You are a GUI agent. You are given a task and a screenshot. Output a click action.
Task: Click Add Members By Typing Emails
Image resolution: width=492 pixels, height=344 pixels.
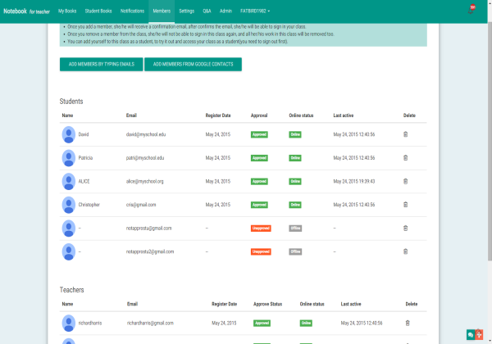coord(102,64)
